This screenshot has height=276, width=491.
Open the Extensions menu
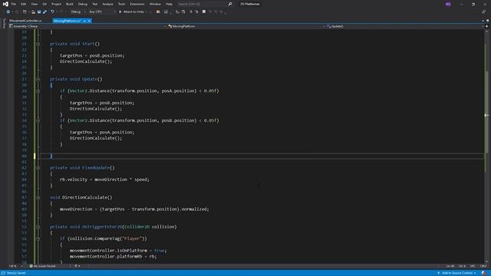click(137, 4)
